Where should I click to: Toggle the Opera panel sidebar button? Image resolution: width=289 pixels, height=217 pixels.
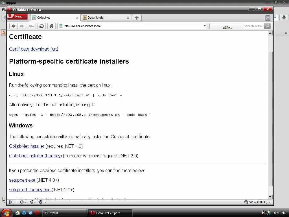tap(11, 202)
